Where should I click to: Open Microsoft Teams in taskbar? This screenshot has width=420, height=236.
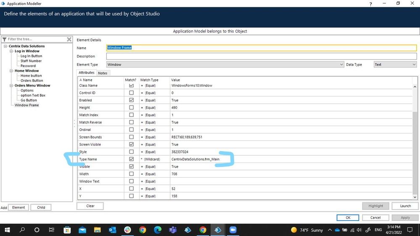[x=172, y=230]
